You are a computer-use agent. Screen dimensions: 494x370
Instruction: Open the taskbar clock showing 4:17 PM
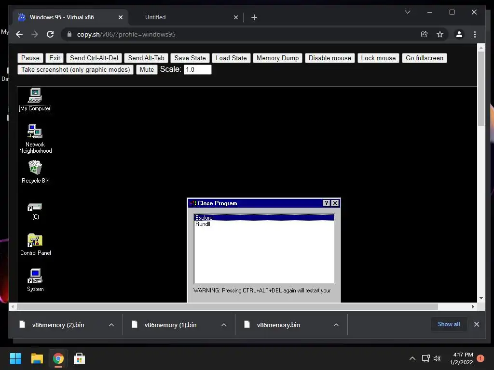tap(462, 358)
